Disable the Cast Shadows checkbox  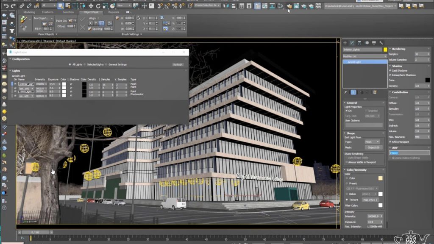(390, 71)
